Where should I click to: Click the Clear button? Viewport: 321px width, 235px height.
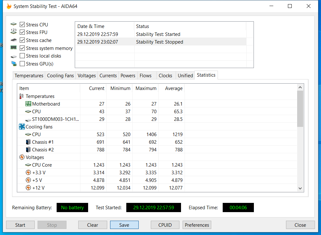click(93, 225)
